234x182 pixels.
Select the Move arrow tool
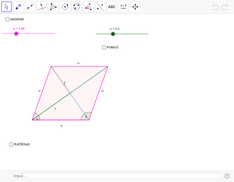(x=6, y=6)
